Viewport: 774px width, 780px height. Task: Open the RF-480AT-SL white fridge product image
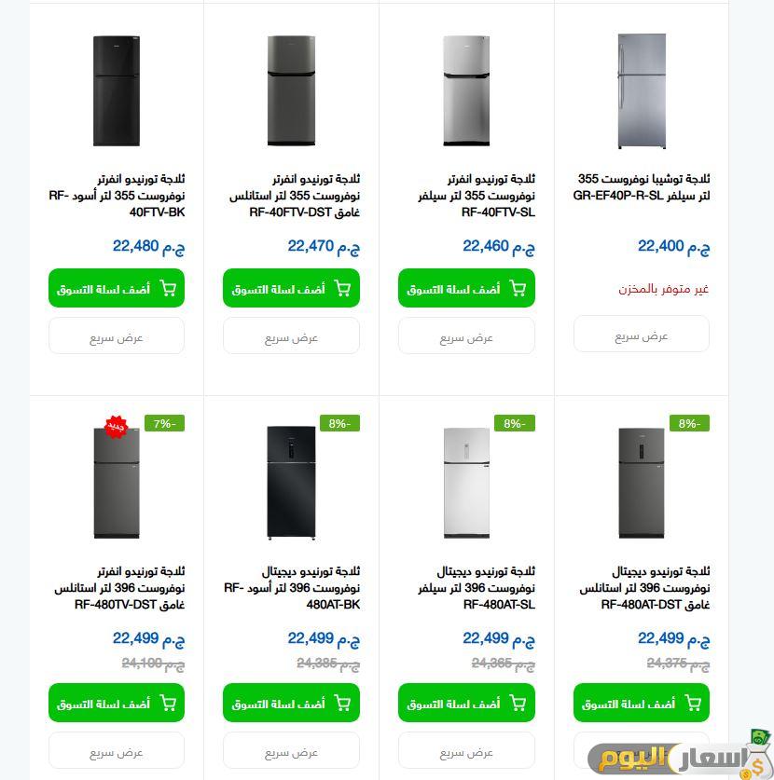pyautogui.click(x=466, y=483)
